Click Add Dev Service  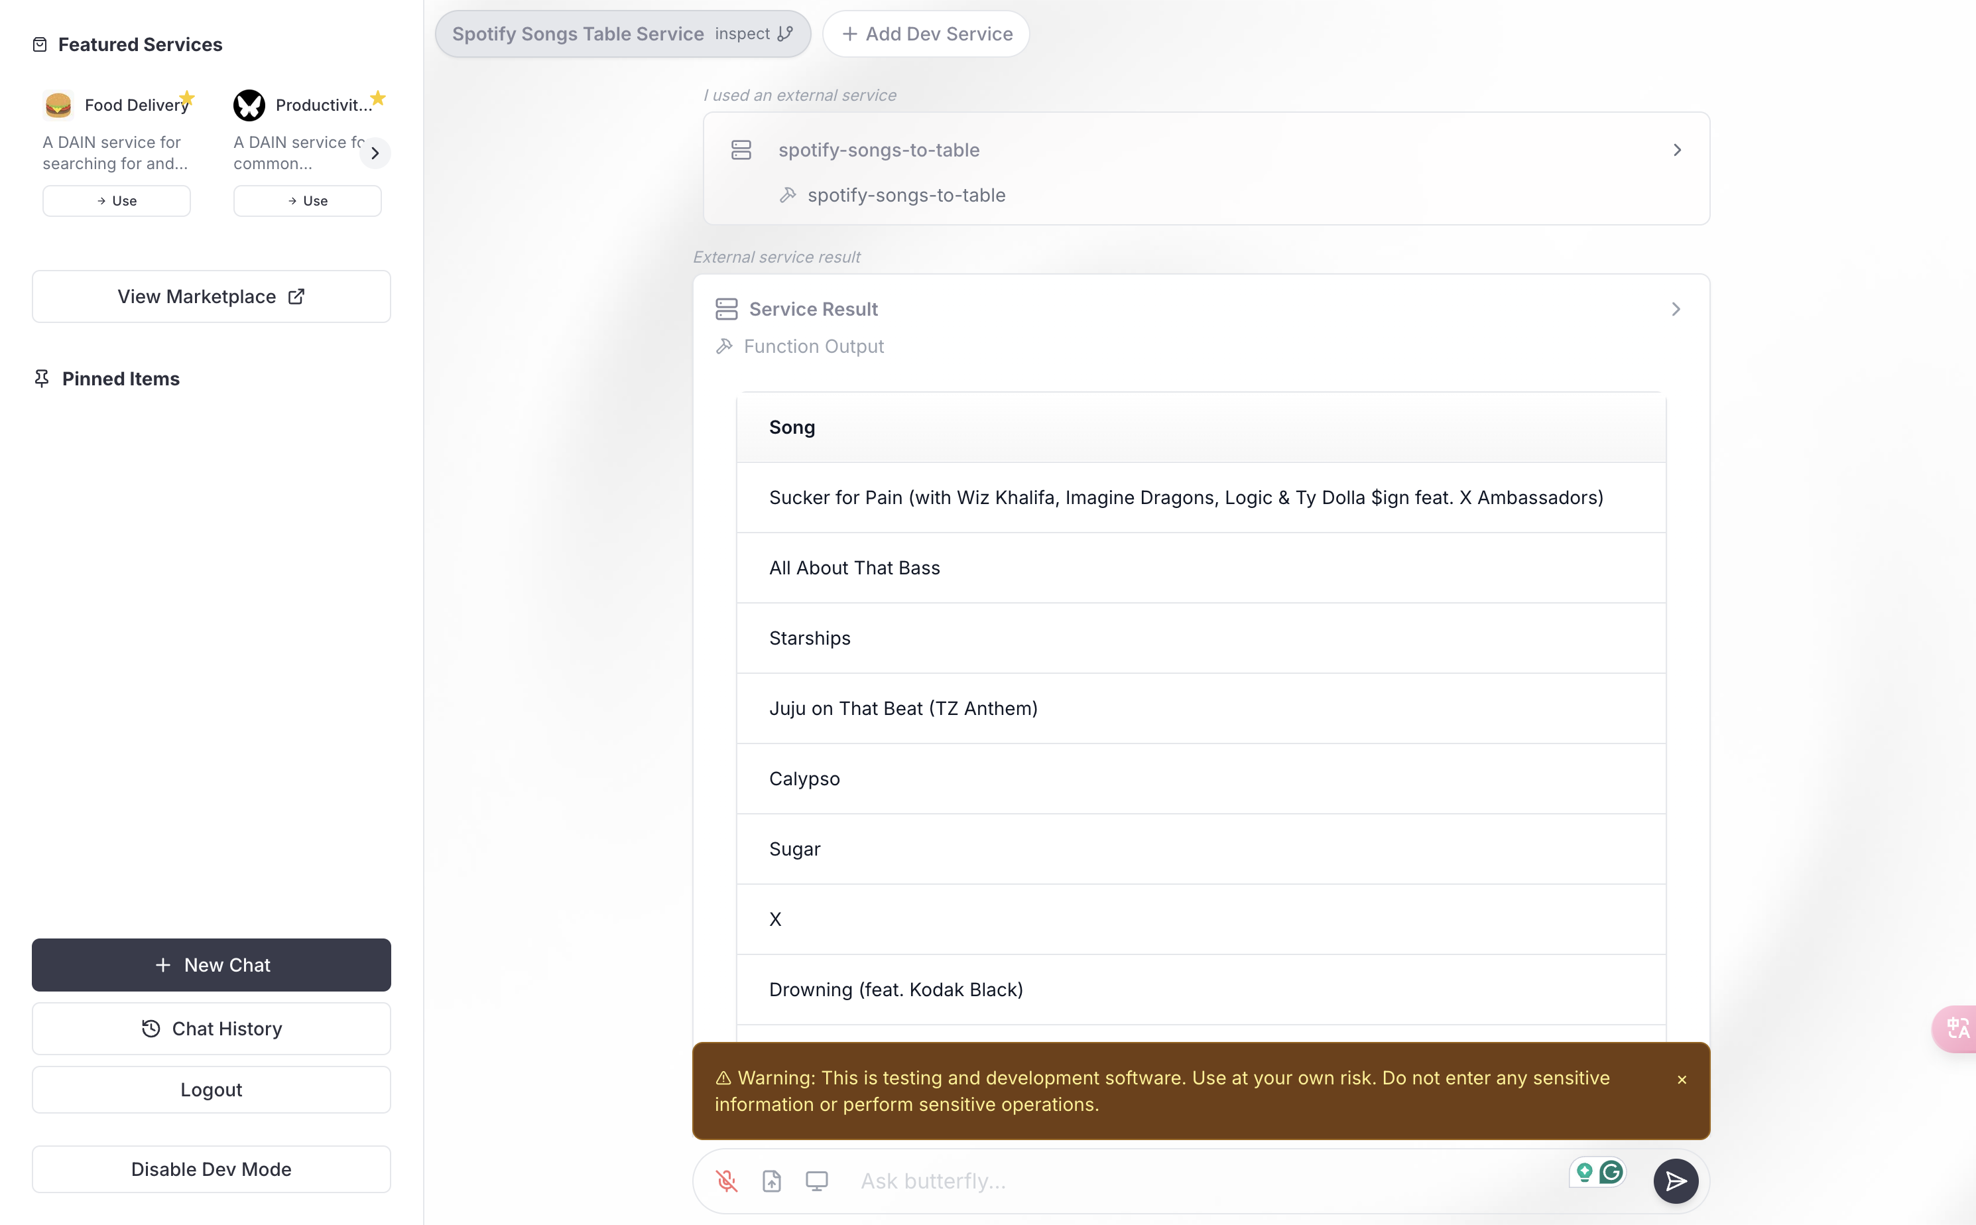pyautogui.click(x=926, y=34)
